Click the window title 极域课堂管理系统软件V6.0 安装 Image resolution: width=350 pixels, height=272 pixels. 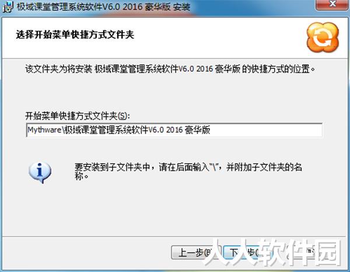(x=104, y=7)
